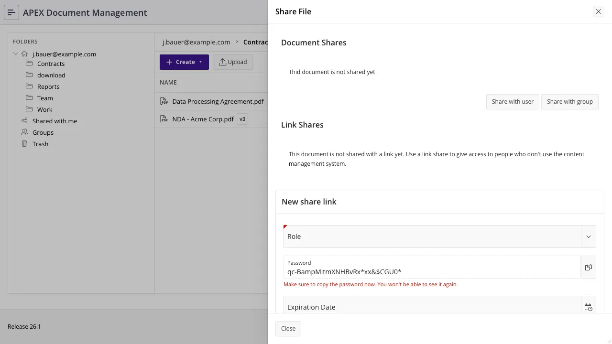This screenshot has width=612, height=344.
Task: Click the Team folder icon
Action: [x=29, y=98]
